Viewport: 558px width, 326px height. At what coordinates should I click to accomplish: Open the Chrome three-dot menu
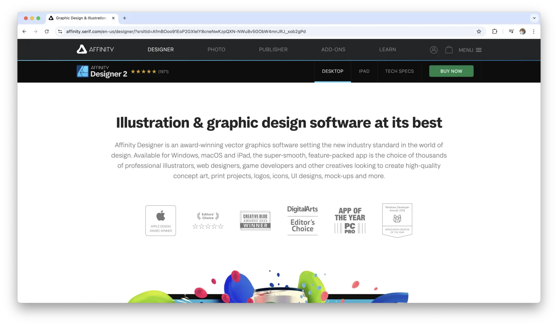[534, 31]
